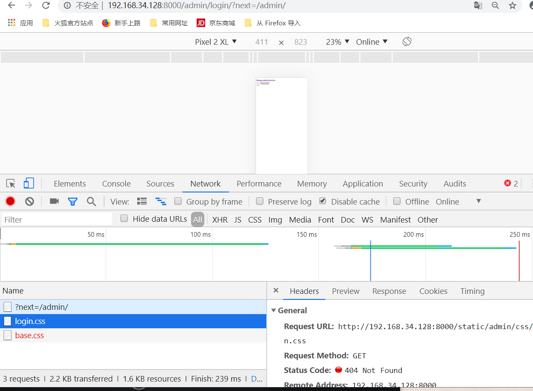Activate the inspect element picker icon
This screenshot has height=391, width=533.
11,183
